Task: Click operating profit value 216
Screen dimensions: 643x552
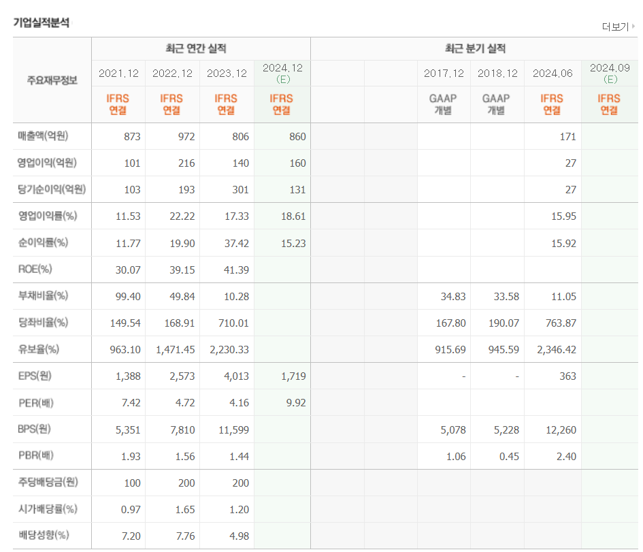Action: coord(186,163)
